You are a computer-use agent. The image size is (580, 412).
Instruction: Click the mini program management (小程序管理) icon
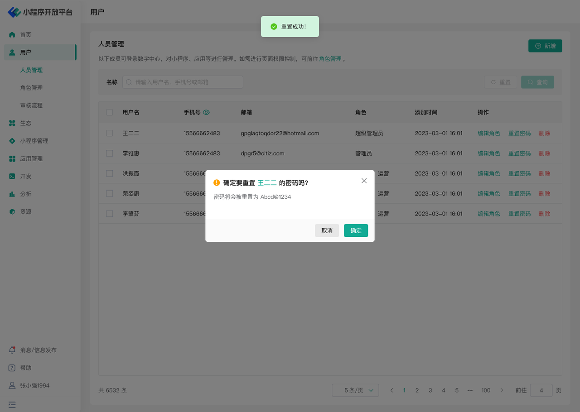[x=12, y=141]
